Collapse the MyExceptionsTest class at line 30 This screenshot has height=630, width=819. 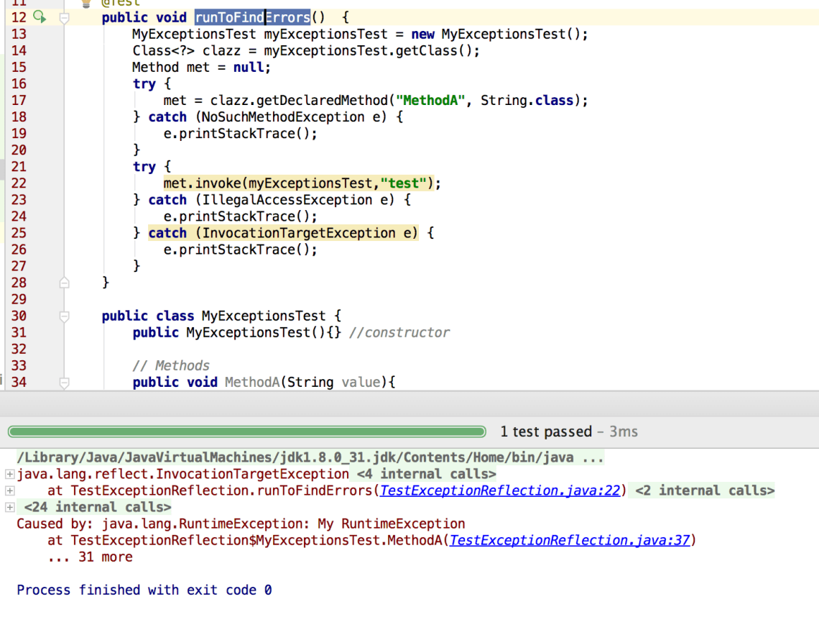point(64,316)
